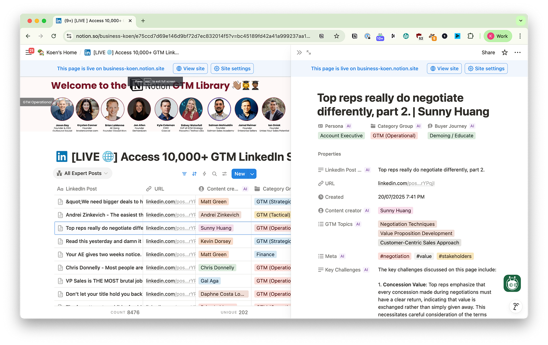Open the site info icon in address bar
The width and height of the screenshot is (548, 345).
[x=69, y=36]
